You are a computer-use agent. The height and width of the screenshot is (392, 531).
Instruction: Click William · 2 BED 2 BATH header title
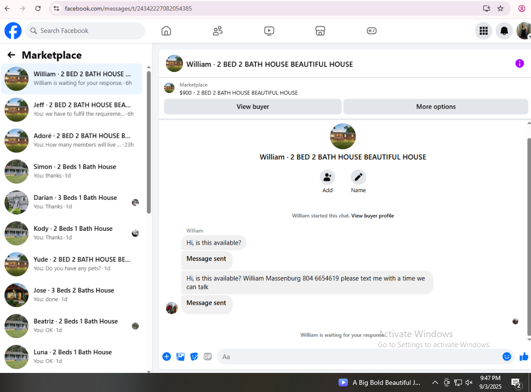pyautogui.click(x=270, y=64)
